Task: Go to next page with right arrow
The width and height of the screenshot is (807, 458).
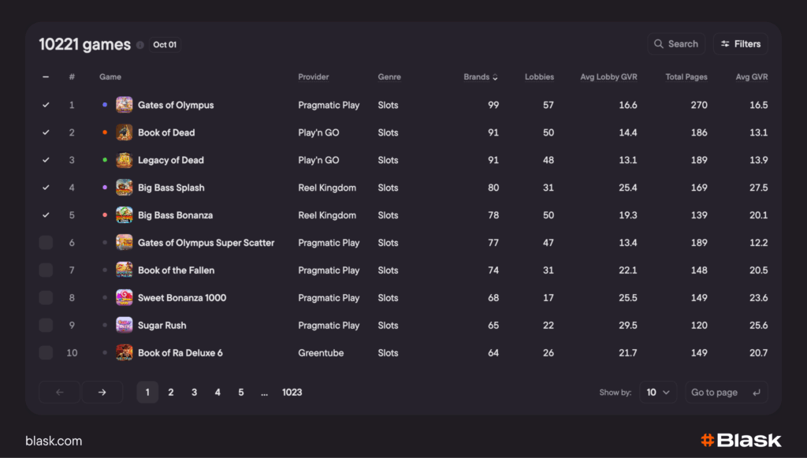Action: click(102, 393)
